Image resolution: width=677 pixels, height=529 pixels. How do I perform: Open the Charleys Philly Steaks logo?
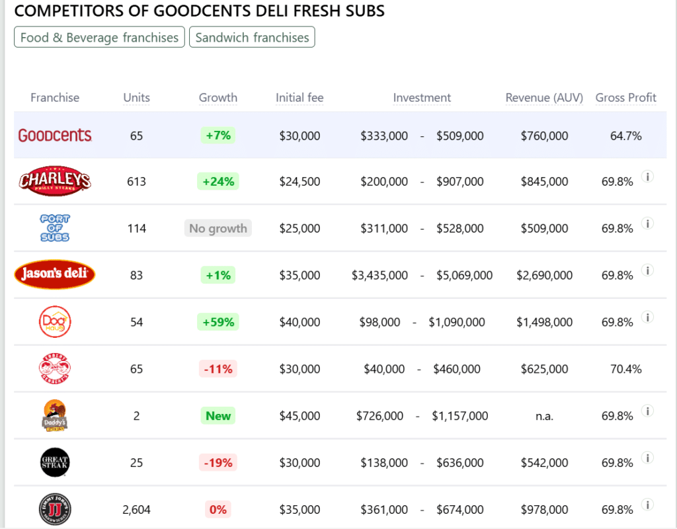pos(55,181)
